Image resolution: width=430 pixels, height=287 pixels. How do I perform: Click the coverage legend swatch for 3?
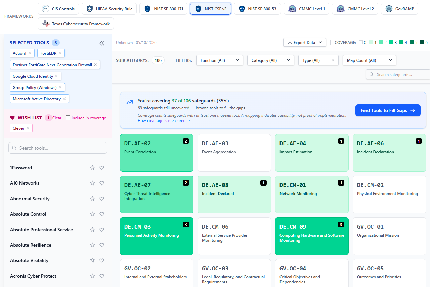pyautogui.click(x=391, y=43)
